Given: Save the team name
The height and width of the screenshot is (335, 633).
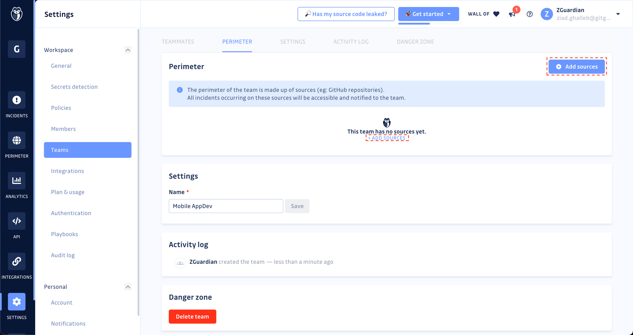Looking at the screenshot, I should point(297,206).
